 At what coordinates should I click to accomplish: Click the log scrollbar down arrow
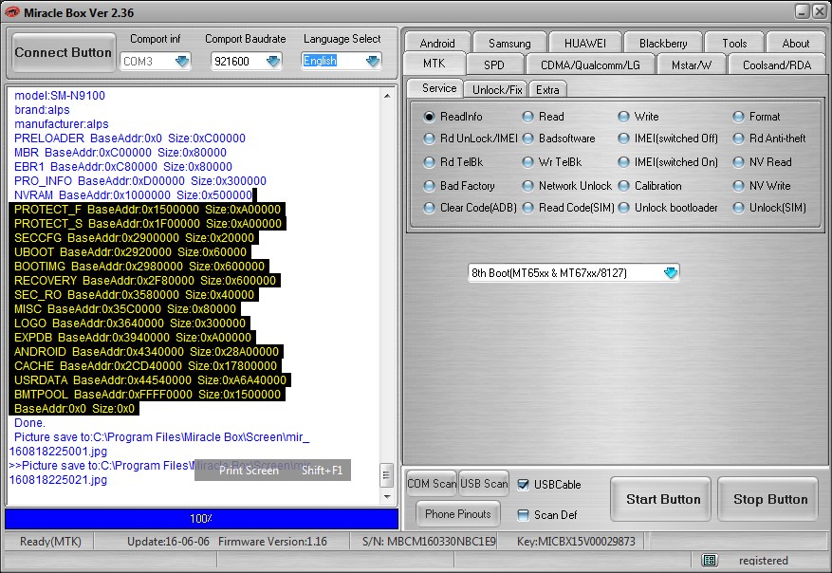(387, 496)
